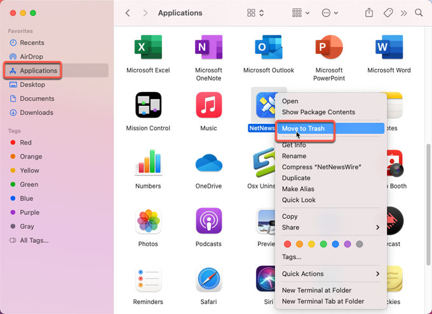Select the Music app icon

point(208,105)
